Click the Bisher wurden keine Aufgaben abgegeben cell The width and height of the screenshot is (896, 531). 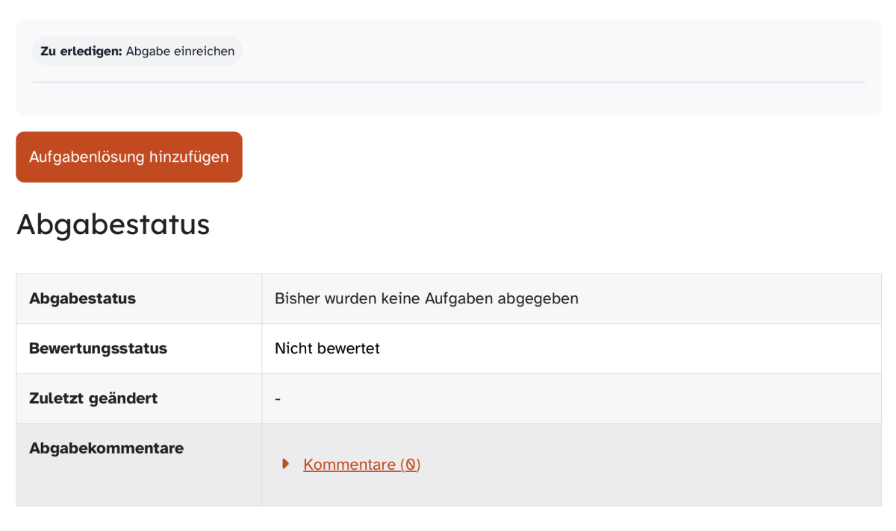click(x=571, y=298)
